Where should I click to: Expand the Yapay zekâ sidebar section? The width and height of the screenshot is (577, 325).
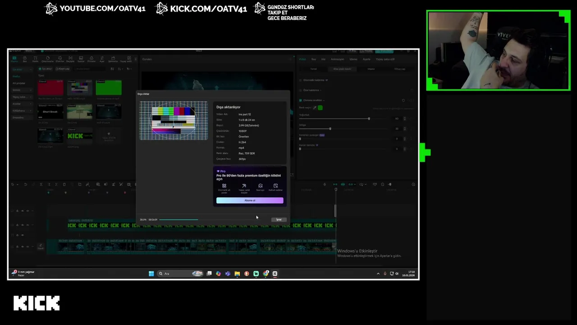coord(22,97)
